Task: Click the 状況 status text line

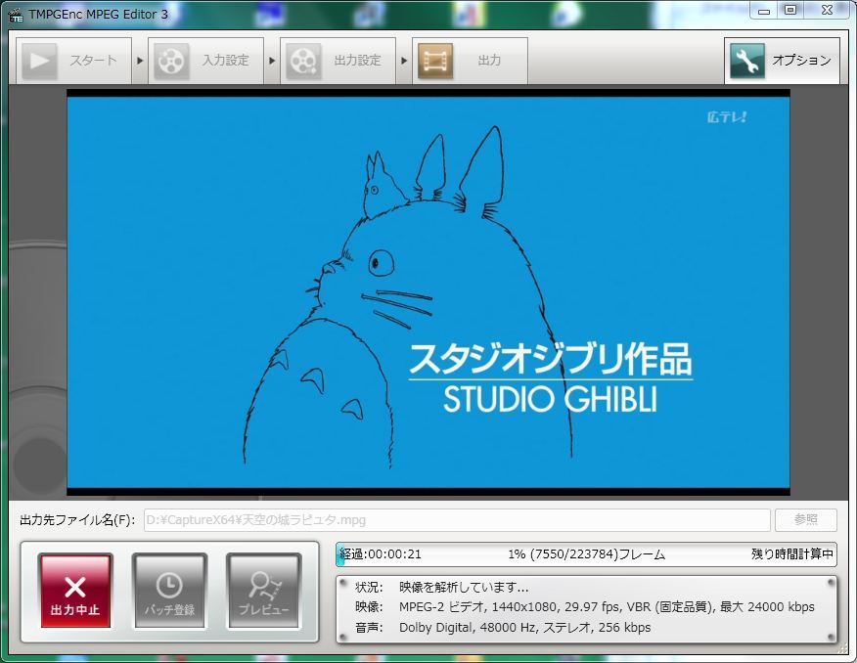Action: click(x=441, y=587)
